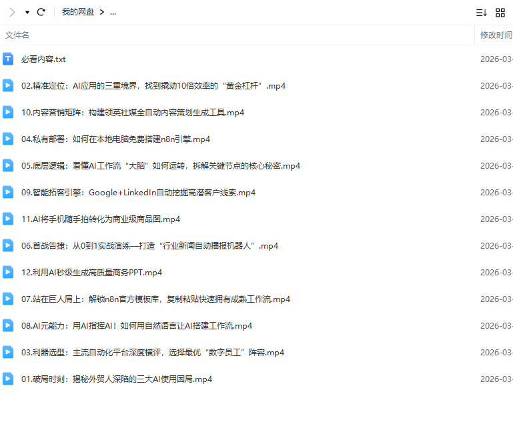Click video icon for 04.私有部署 file

click(8, 139)
